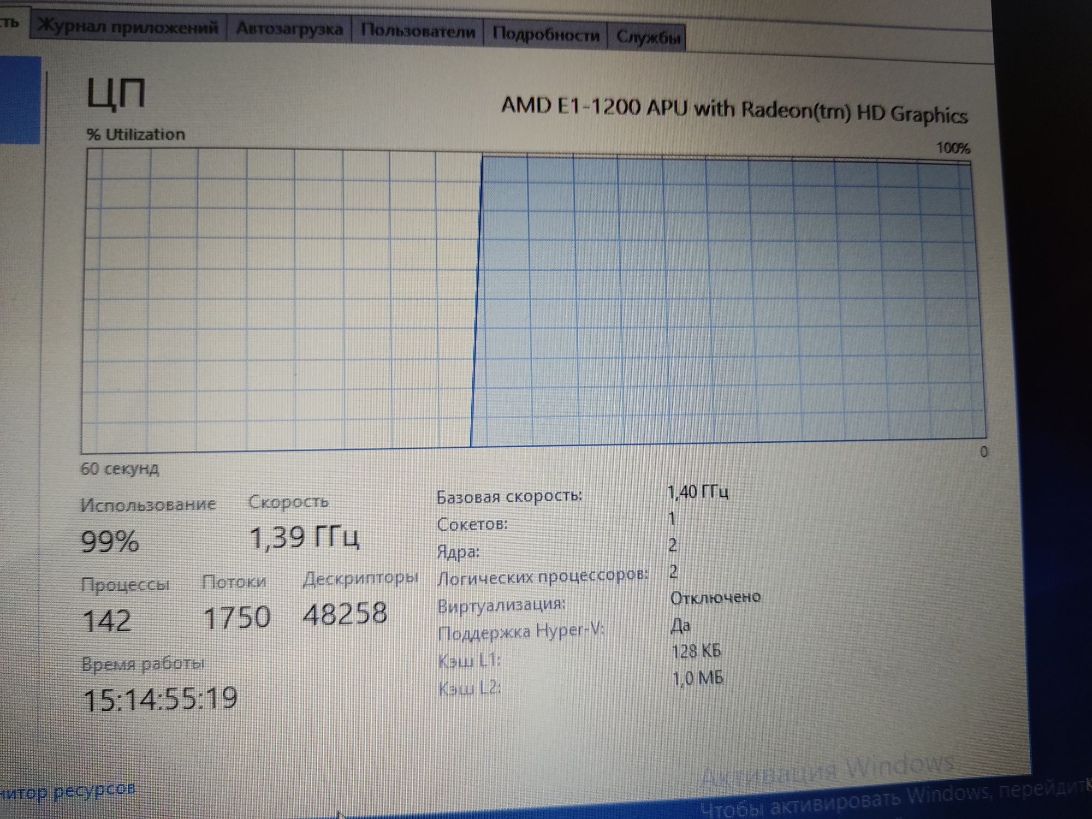Go to the Подробности tab
Screen dimensions: 1092x819
pyautogui.click(x=545, y=34)
